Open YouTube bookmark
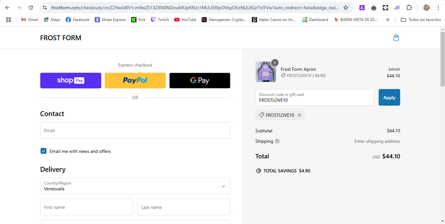This screenshot has height=224, width=445. (x=185, y=20)
